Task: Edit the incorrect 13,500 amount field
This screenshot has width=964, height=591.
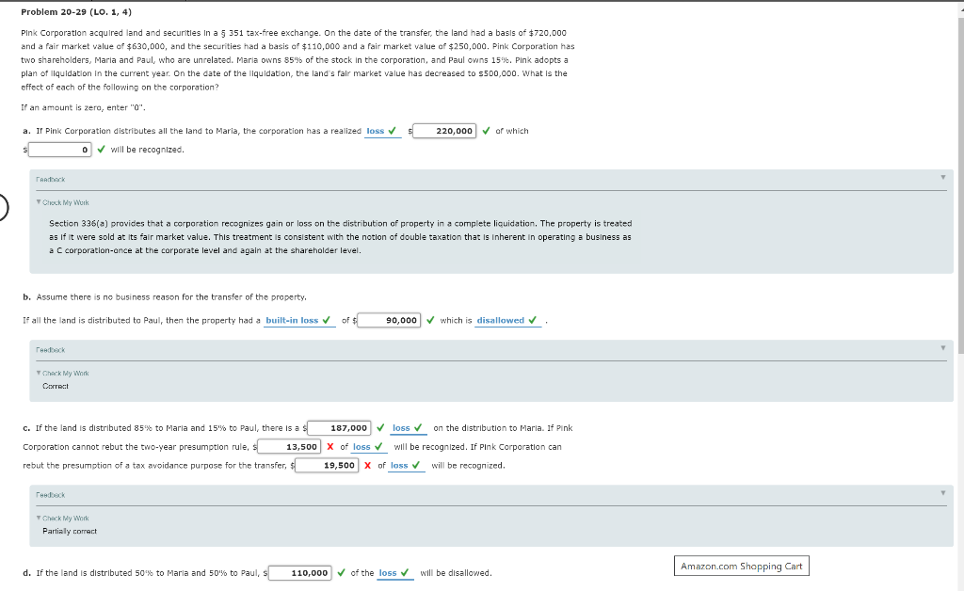Action: pos(289,447)
